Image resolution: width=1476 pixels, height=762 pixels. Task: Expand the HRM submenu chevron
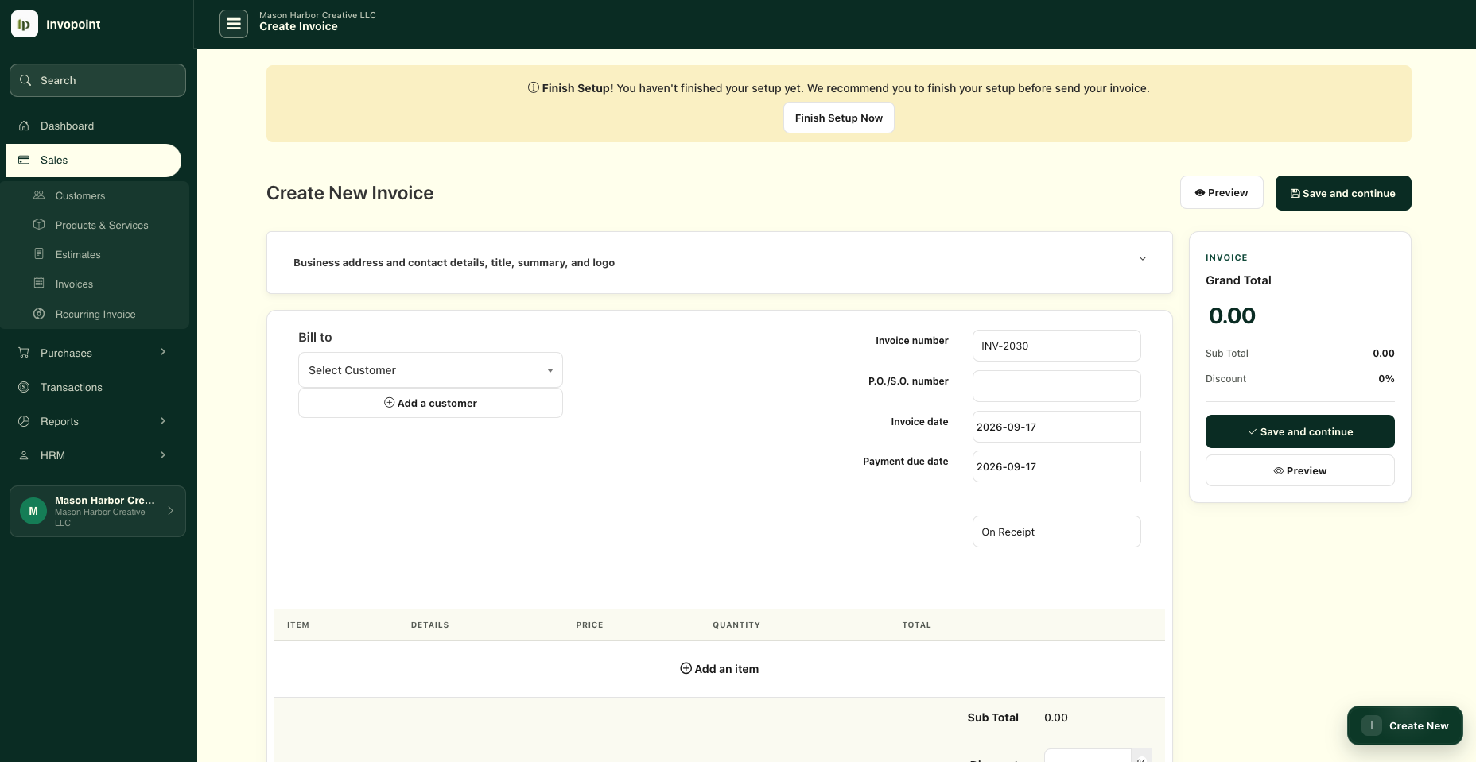[x=163, y=454]
